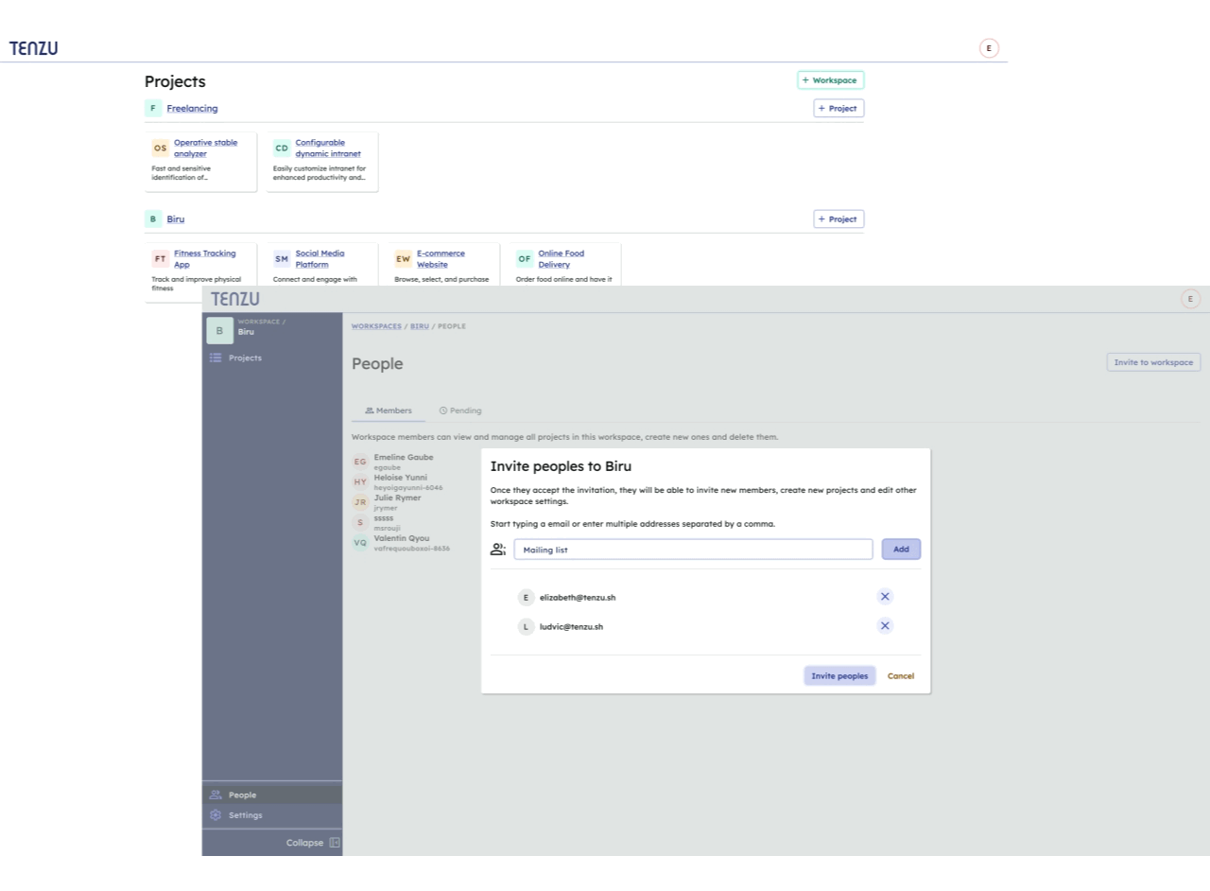The image size is (1210, 891).
Task: Remove elizabeth@tenzu.sh from the invite list
Action: [x=885, y=597]
